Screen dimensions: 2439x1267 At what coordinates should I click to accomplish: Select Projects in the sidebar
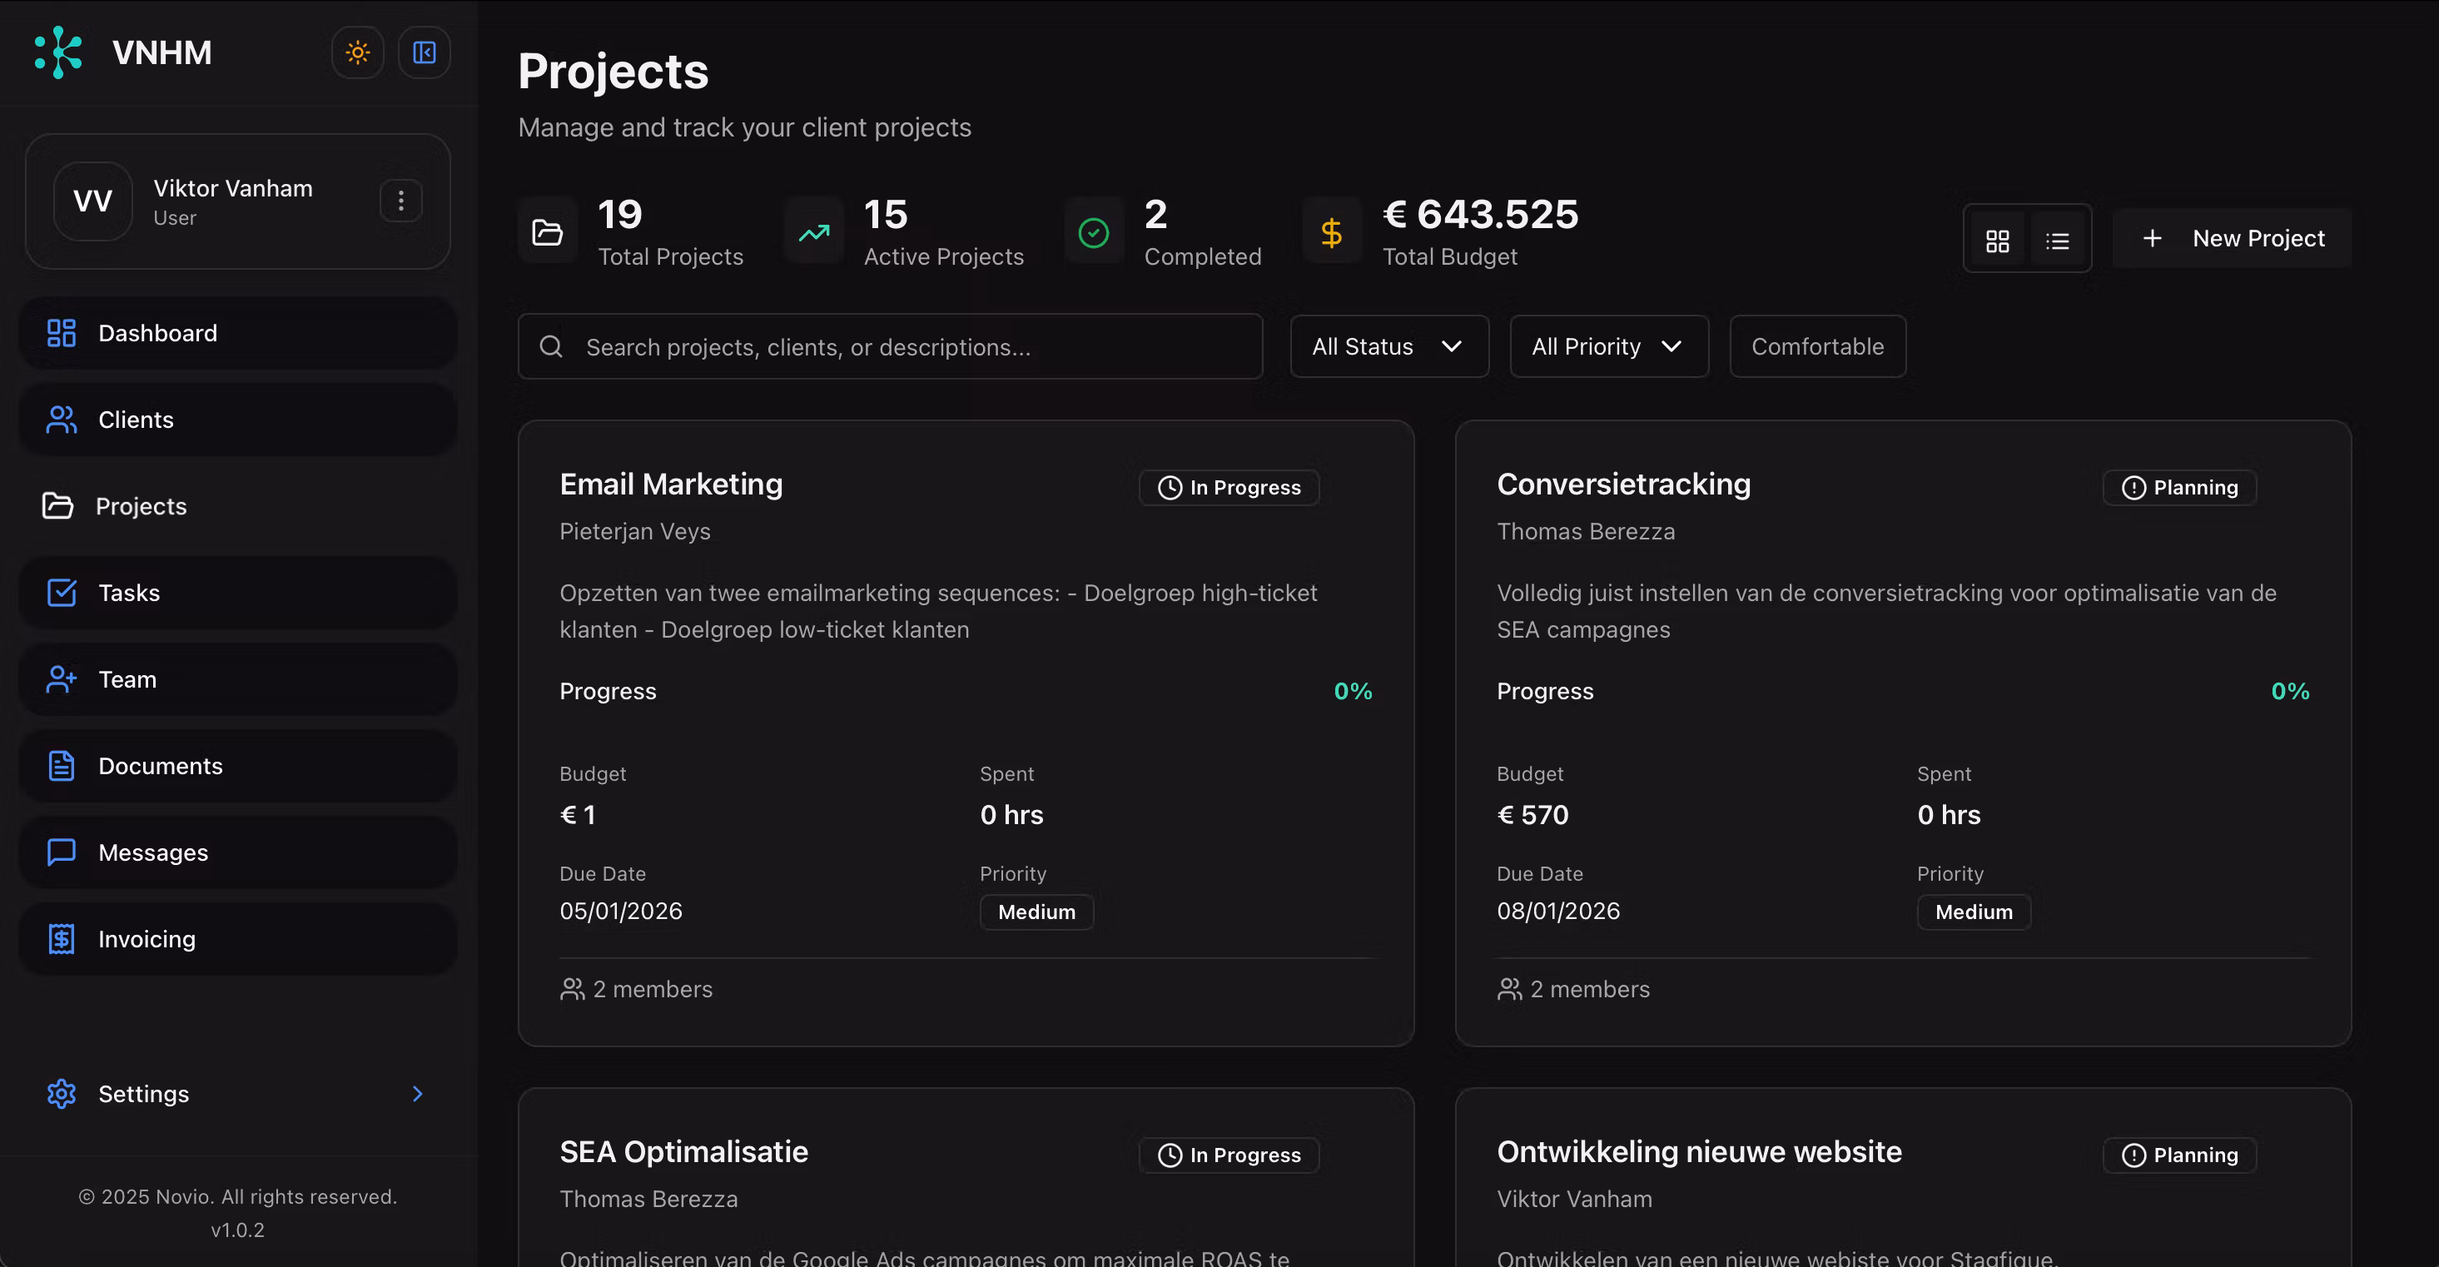pos(237,507)
